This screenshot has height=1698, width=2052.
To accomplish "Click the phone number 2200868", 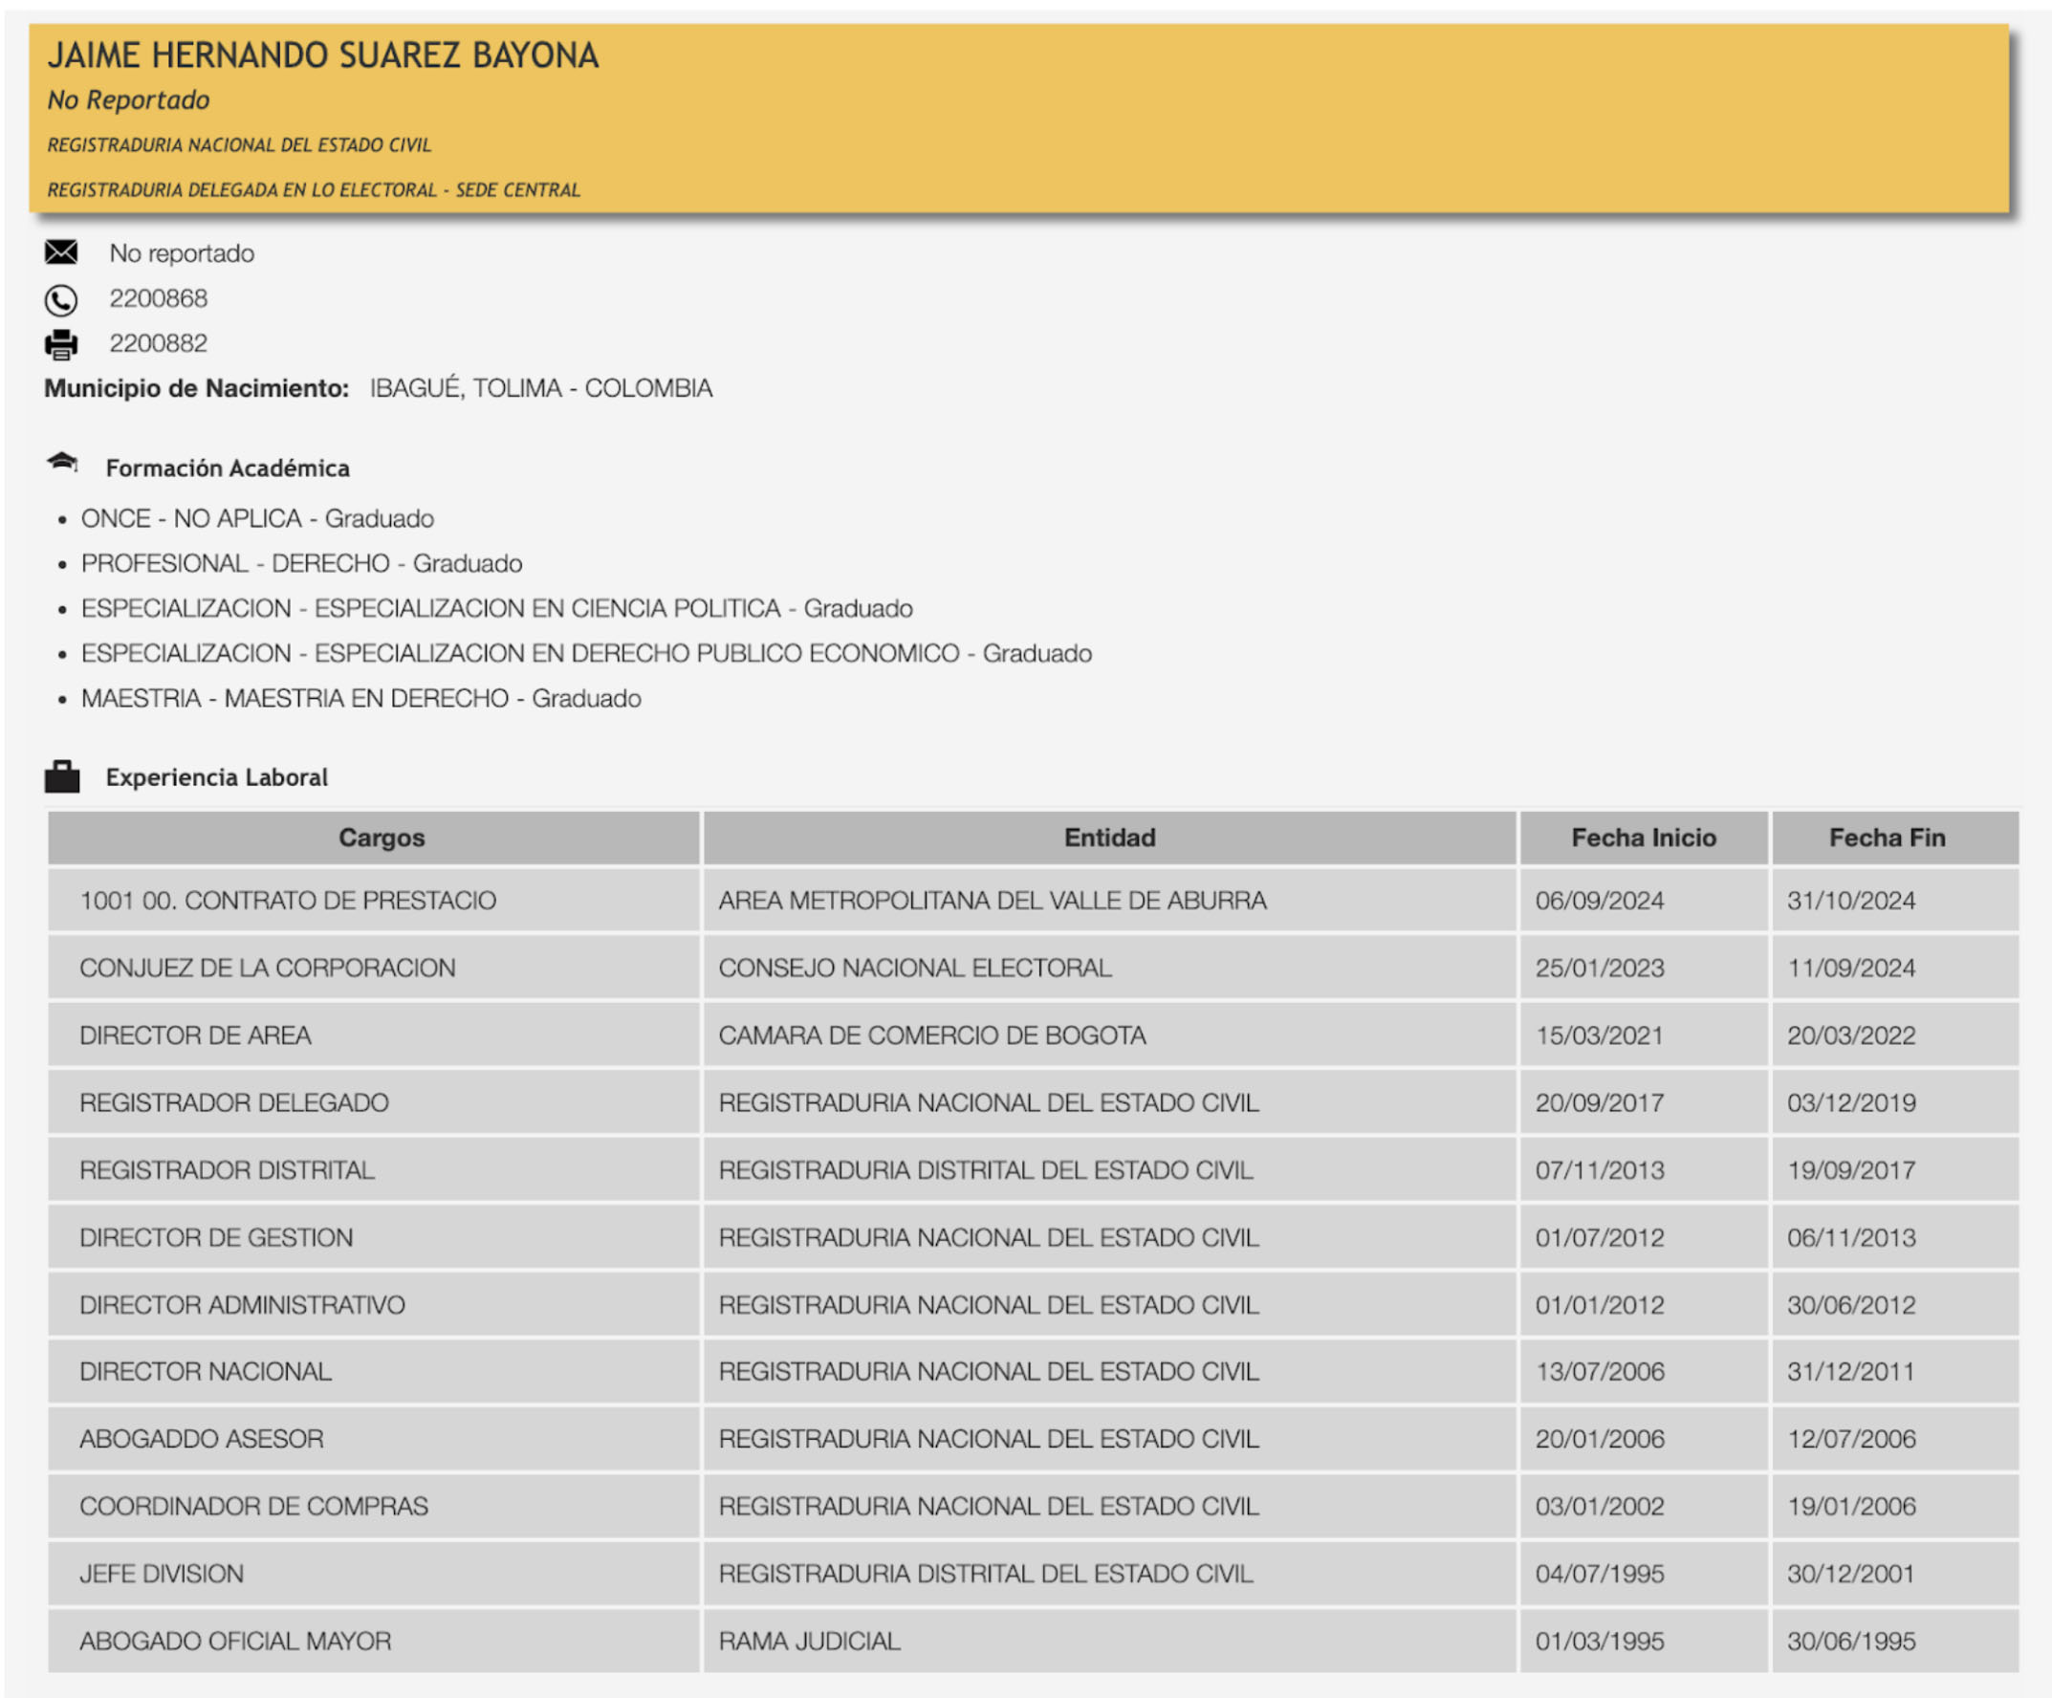I will click(x=159, y=299).
